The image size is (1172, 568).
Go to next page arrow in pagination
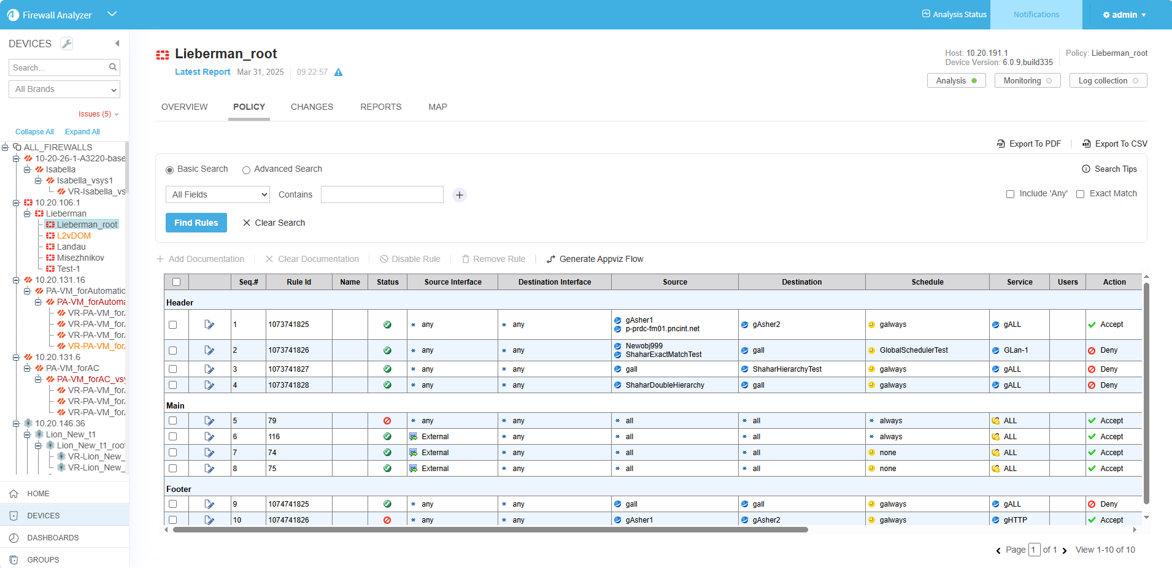(1065, 550)
